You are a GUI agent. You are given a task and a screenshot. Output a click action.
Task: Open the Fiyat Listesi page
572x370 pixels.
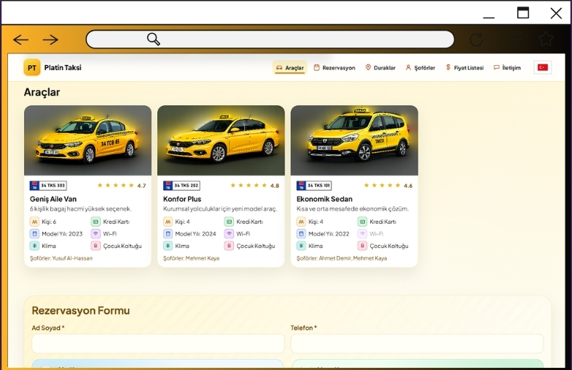click(464, 68)
